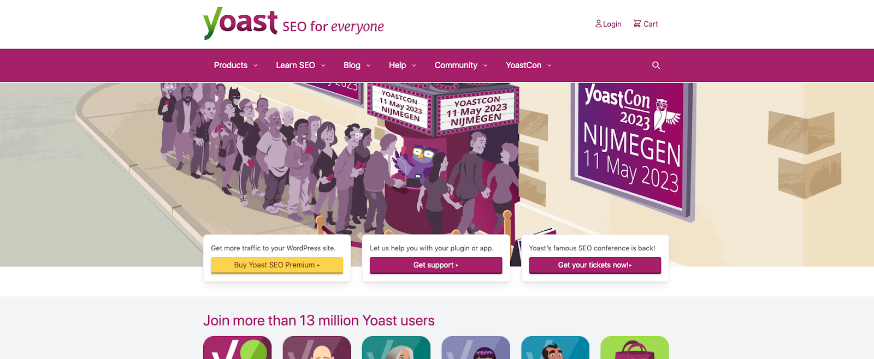Screen dimensions: 874x359
Task: Open the Blog menu item
Action: (352, 65)
